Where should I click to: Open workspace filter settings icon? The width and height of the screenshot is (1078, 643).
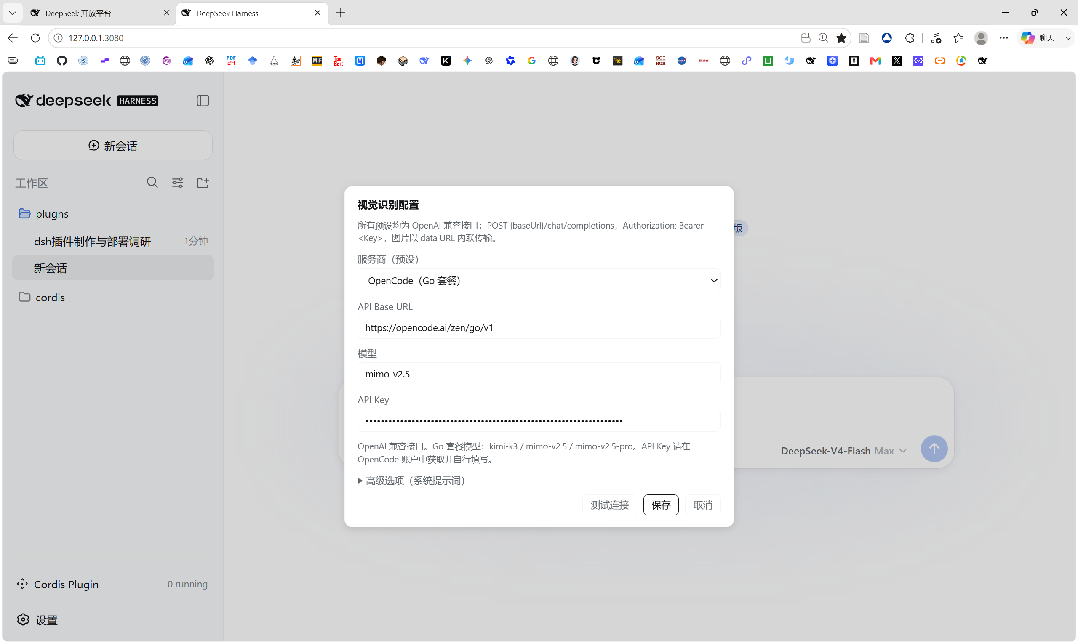coord(177,182)
